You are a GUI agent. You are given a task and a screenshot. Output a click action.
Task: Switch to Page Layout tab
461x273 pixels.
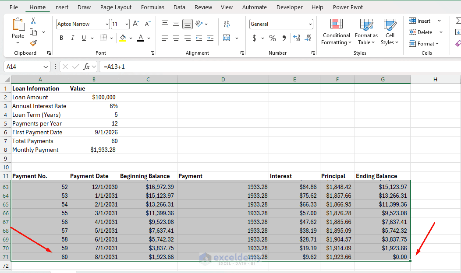tap(116, 7)
